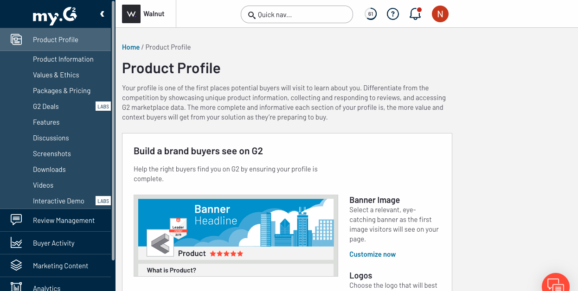
Task: Open Product Information in the sidebar
Action: pyautogui.click(x=63, y=59)
